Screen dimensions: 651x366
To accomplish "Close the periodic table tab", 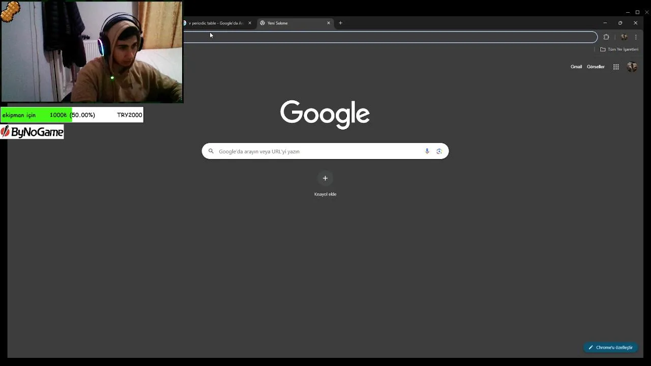I will tap(250, 23).
